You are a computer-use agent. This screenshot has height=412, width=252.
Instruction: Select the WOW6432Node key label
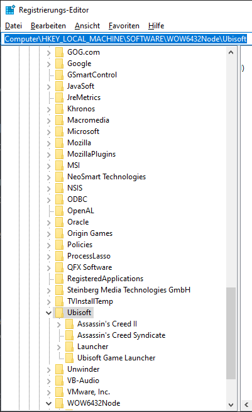pos(94,403)
